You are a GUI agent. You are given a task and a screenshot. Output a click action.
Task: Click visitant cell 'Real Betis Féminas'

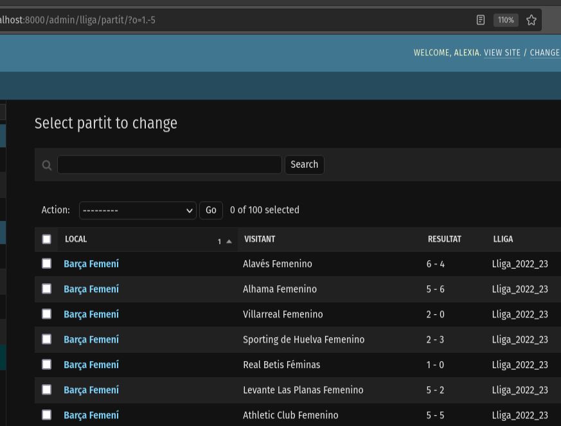click(x=281, y=365)
